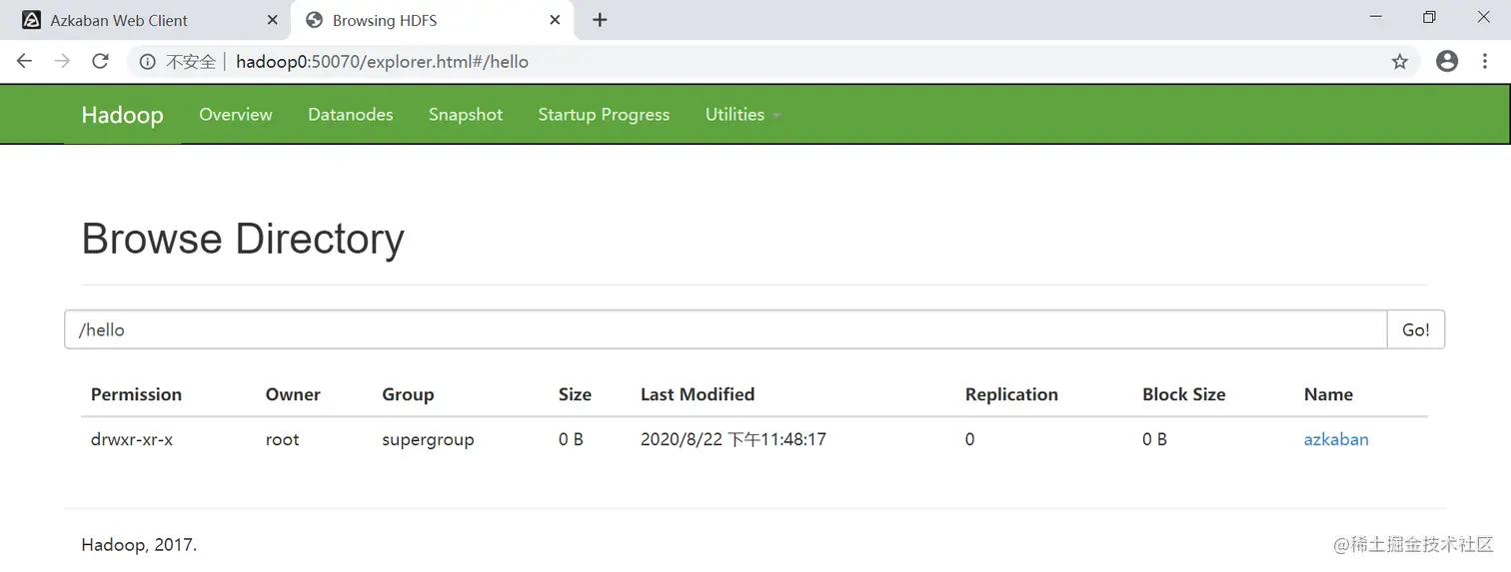This screenshot has height=572, width=1511.
Task: Reload the current page
Action: point(100,62)
